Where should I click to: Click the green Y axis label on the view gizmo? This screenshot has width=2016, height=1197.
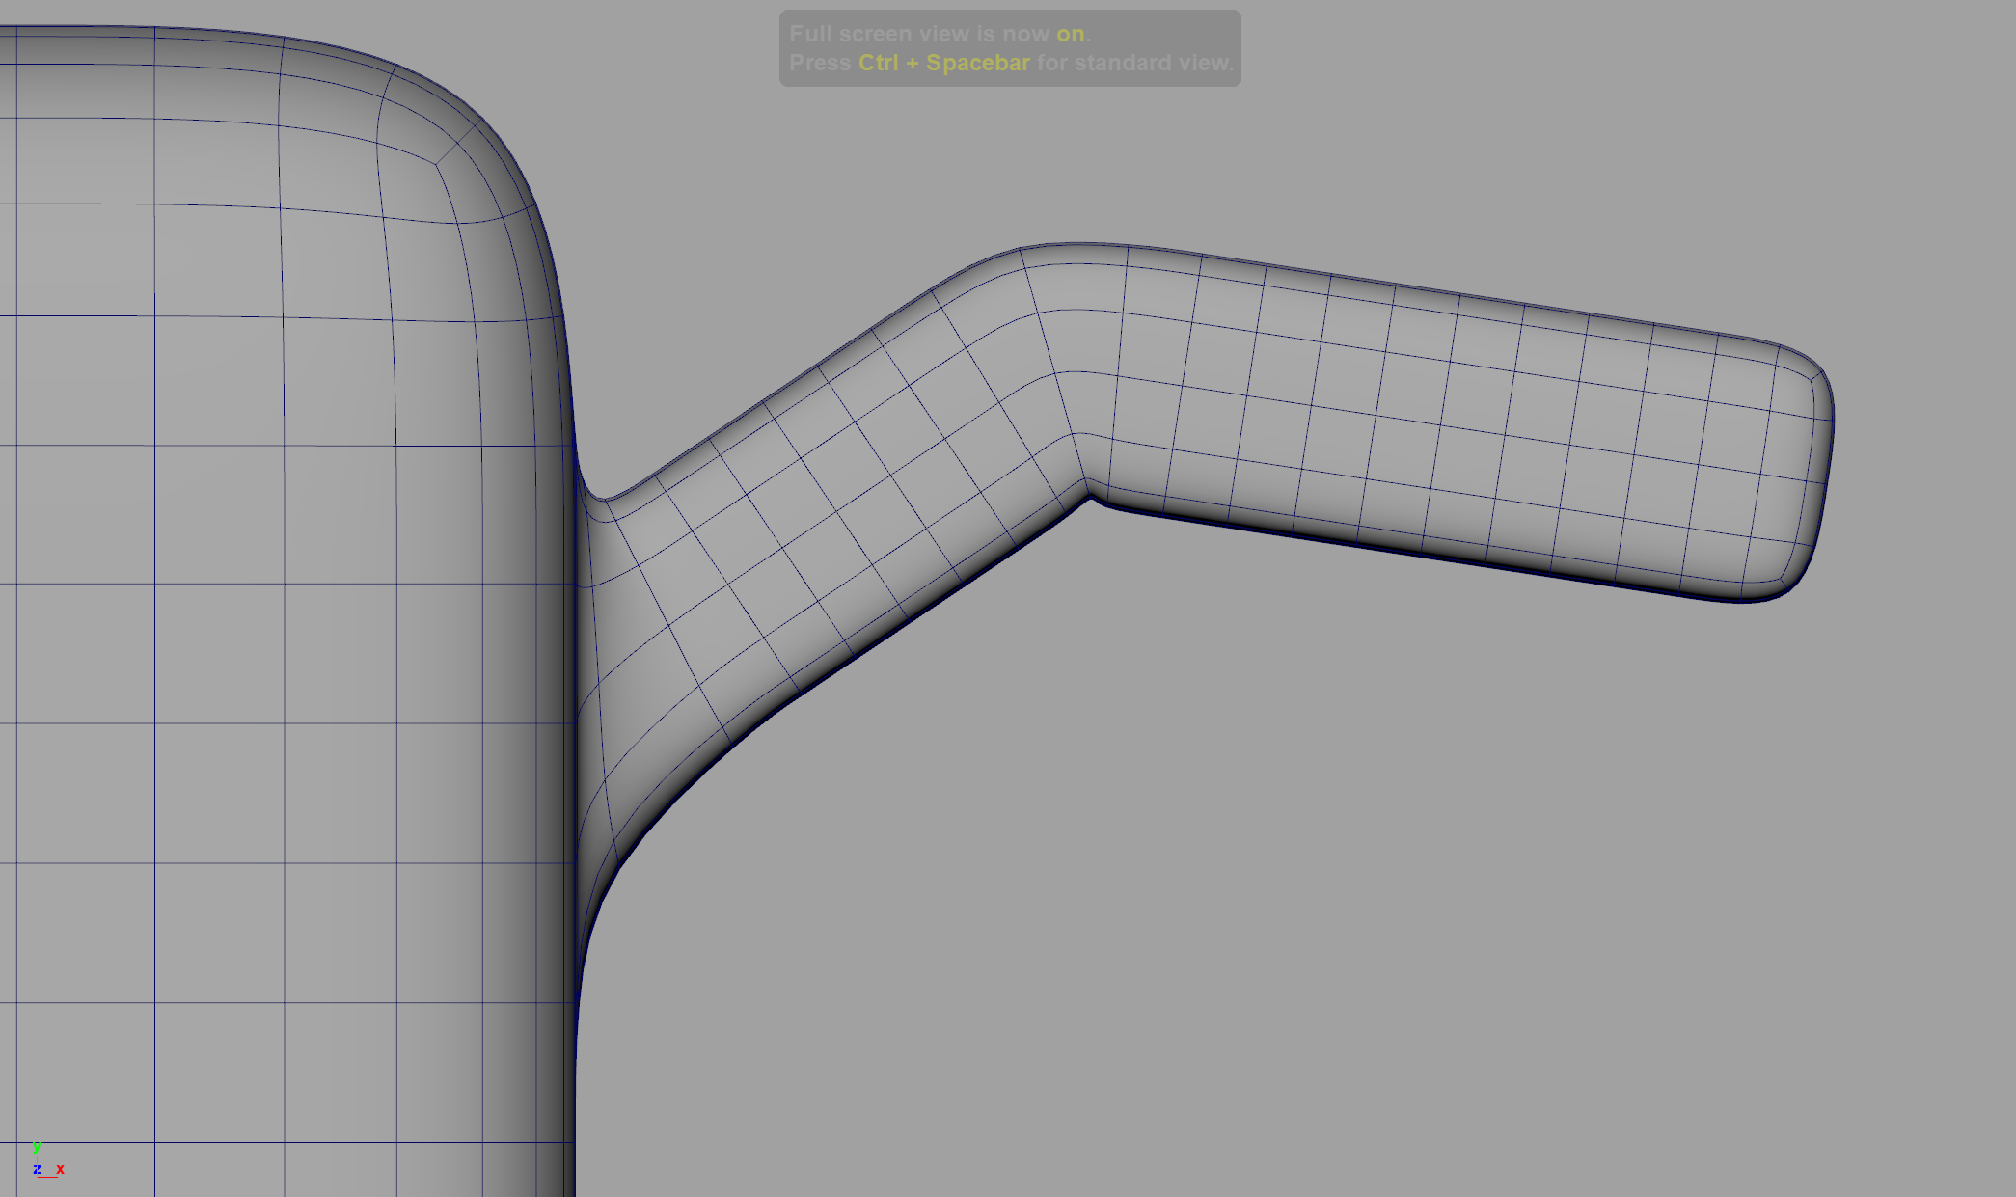(37, 1148)
